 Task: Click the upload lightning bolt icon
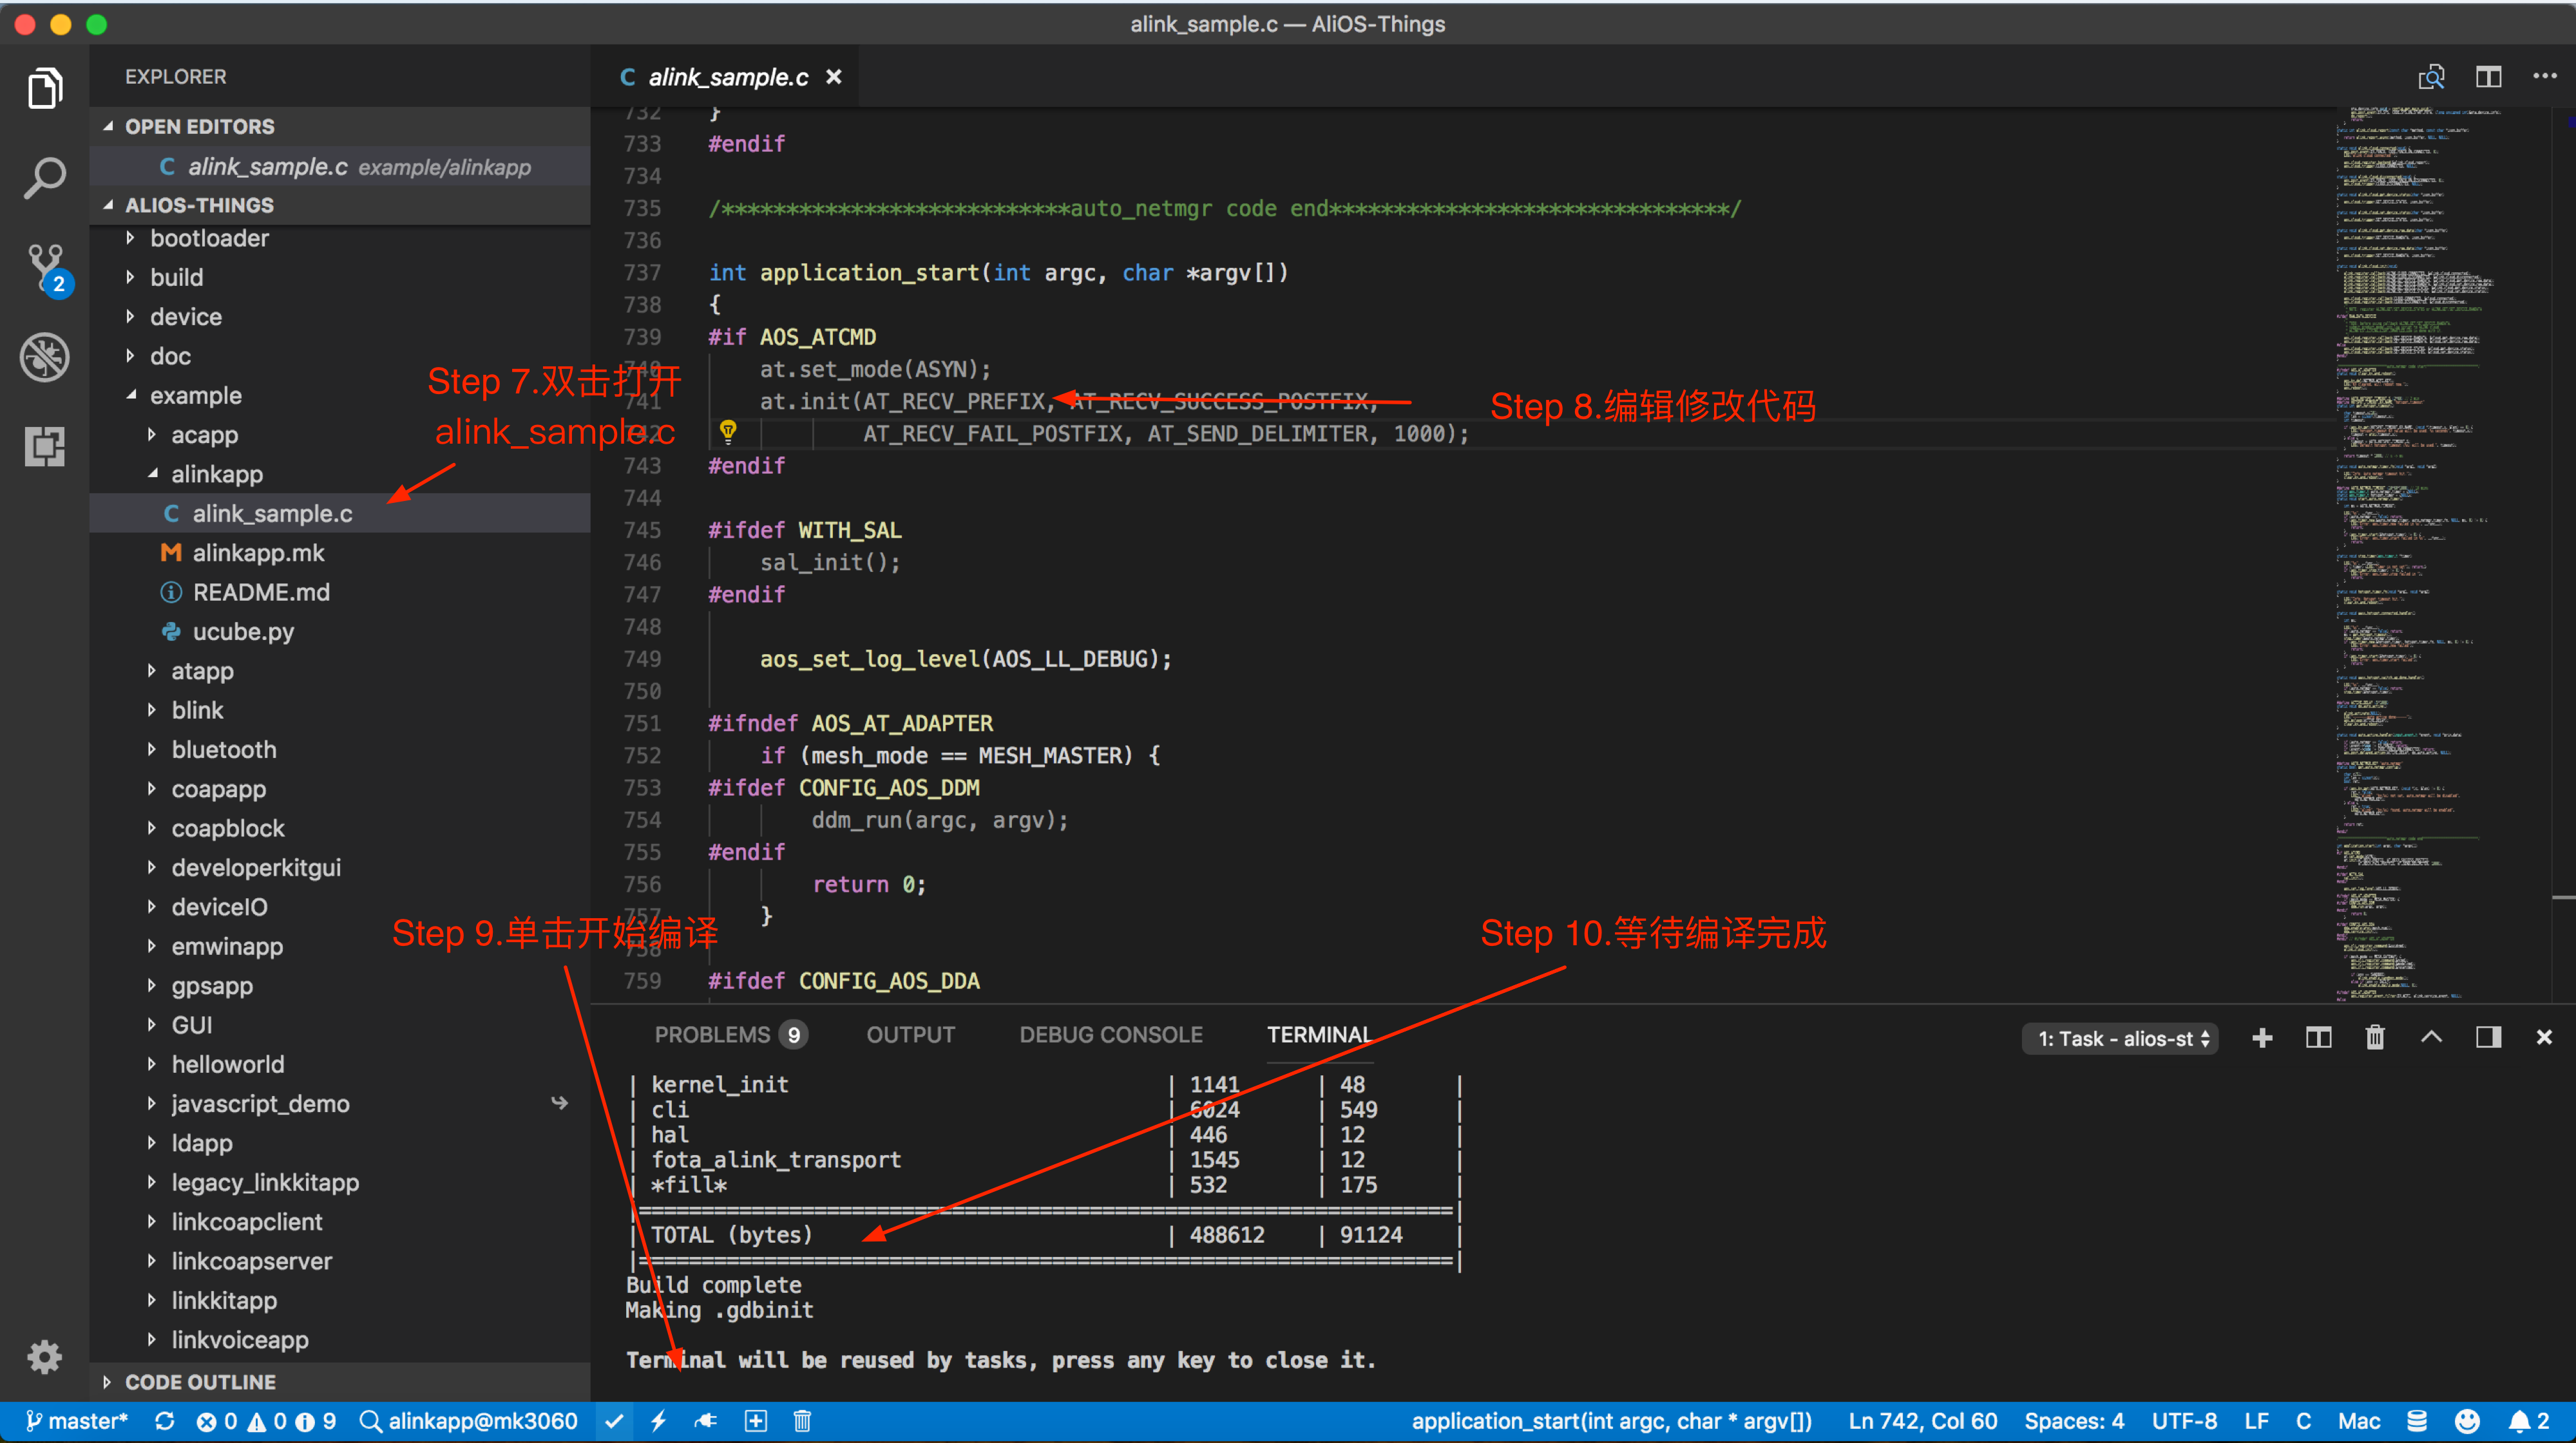(x=658, y=1421)
